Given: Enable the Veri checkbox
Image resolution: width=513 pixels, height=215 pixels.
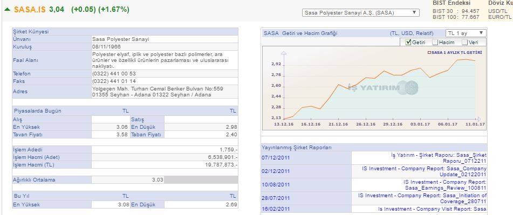Looking at the screenshot, I should click(x=464, y=42).
